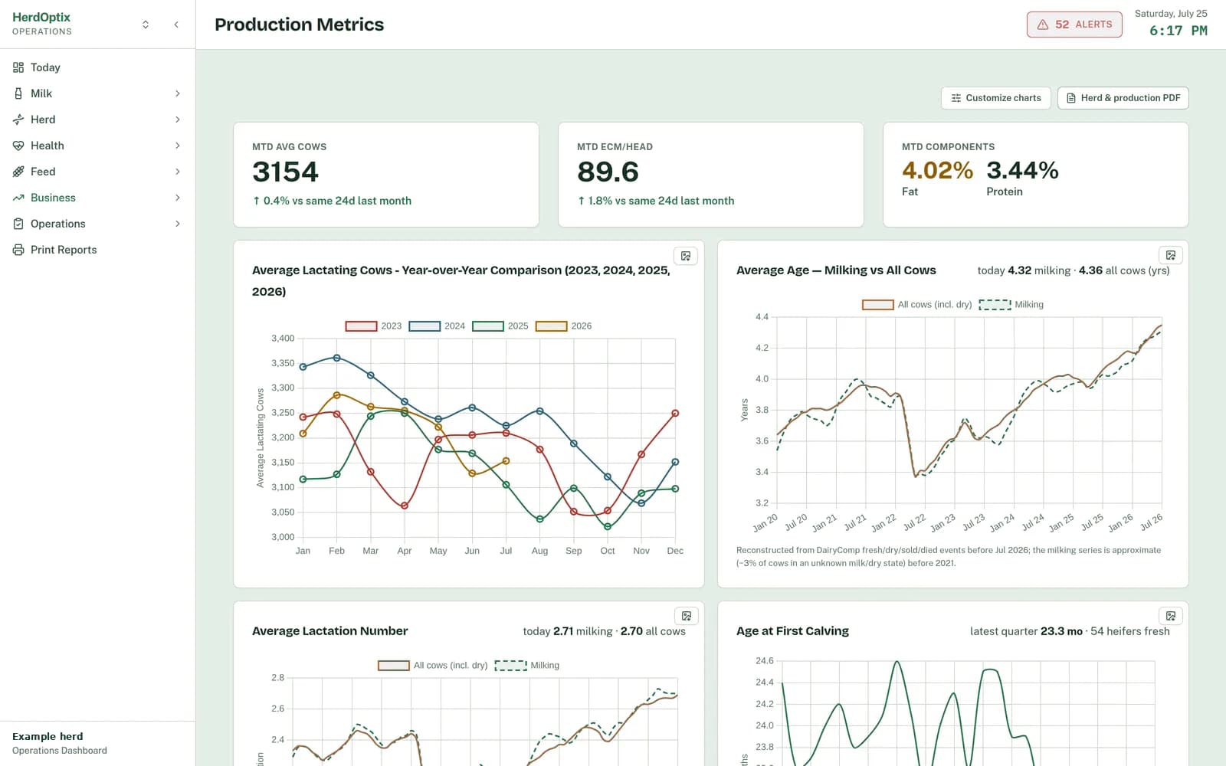Click the Milk bottle icon in sidebar
This screenshot has width=1226, height=766.
pyautogui.click(x=18, y=93)
